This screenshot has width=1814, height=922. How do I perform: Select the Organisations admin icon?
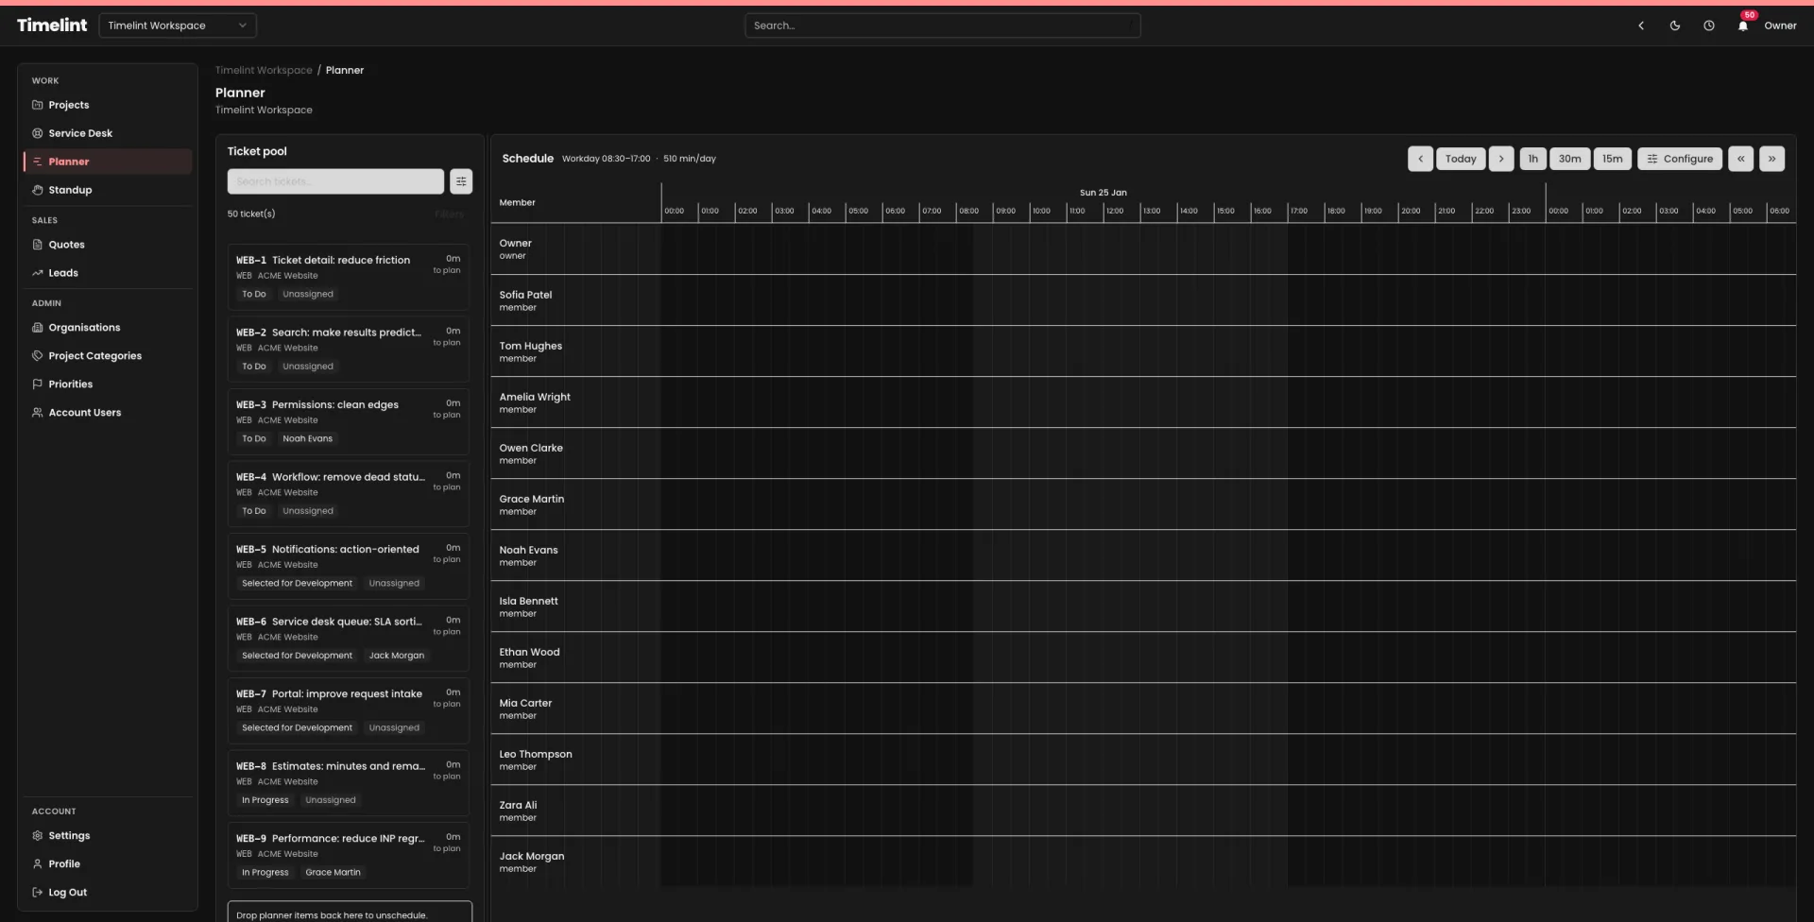coord(36,328)
